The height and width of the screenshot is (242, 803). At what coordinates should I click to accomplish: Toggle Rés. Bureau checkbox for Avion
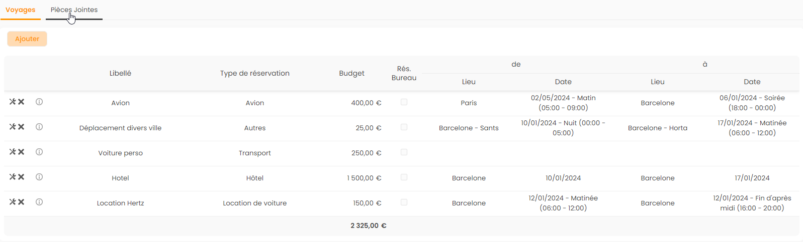404,102
